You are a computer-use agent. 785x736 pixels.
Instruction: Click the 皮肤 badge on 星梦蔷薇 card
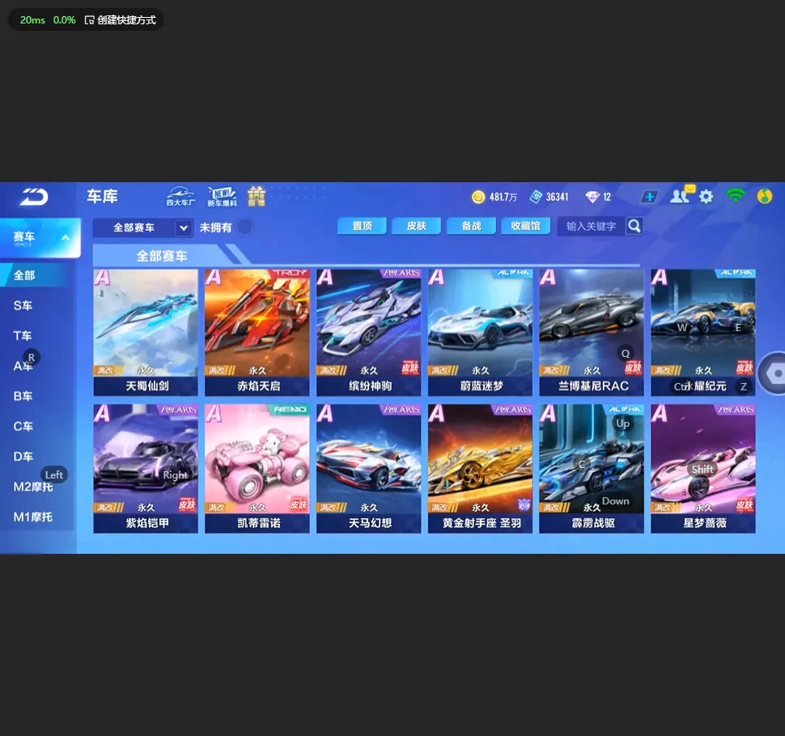745,505
